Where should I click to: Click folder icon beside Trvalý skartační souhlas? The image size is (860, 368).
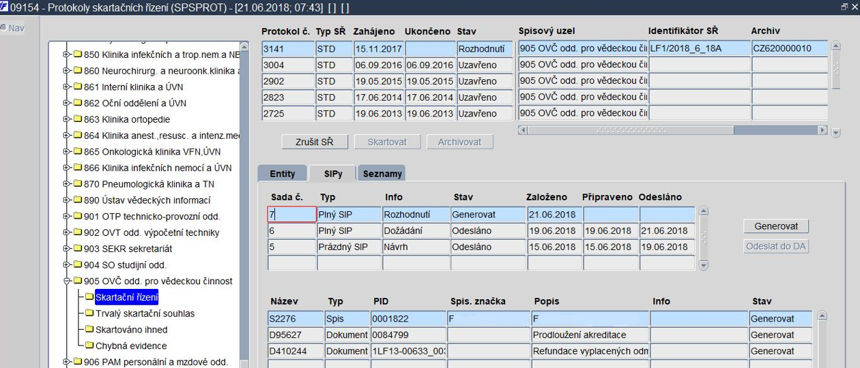click(89, 313)
